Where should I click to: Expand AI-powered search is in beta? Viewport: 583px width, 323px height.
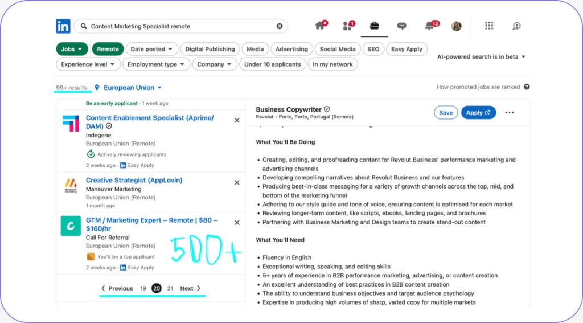(x=482, y=56)
